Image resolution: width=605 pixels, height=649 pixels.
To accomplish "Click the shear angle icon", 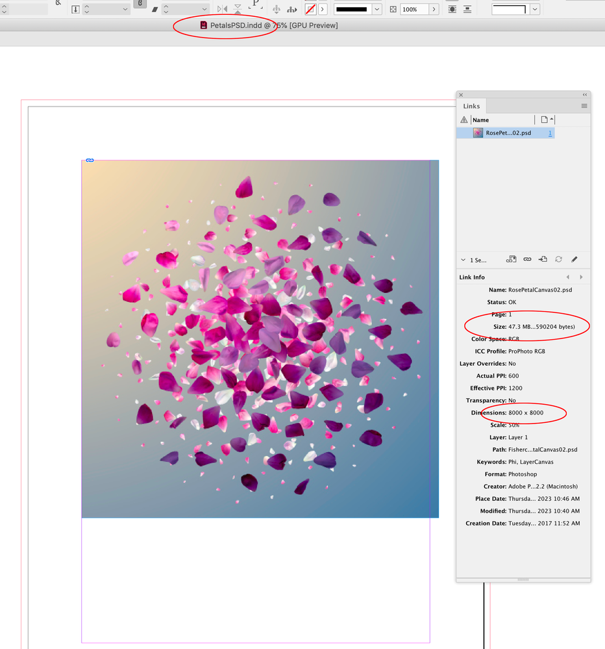I will click(154, 9).
